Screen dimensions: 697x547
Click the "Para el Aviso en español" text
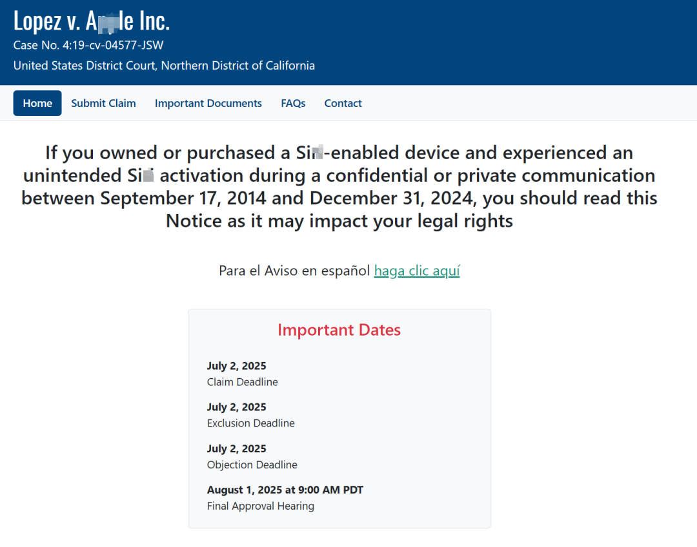click(x=294, y=271)
